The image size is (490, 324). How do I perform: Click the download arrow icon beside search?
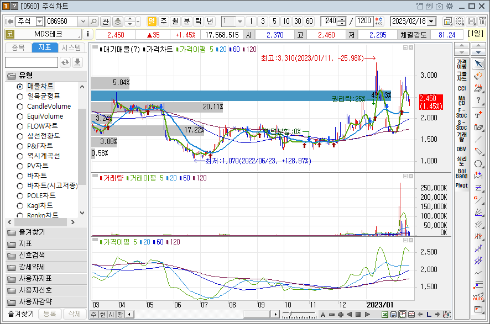click(x=77, y=62)
